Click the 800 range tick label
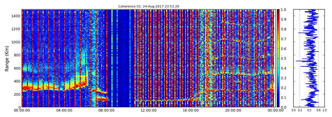Screen dimensions: 332x117 (17, 55)
